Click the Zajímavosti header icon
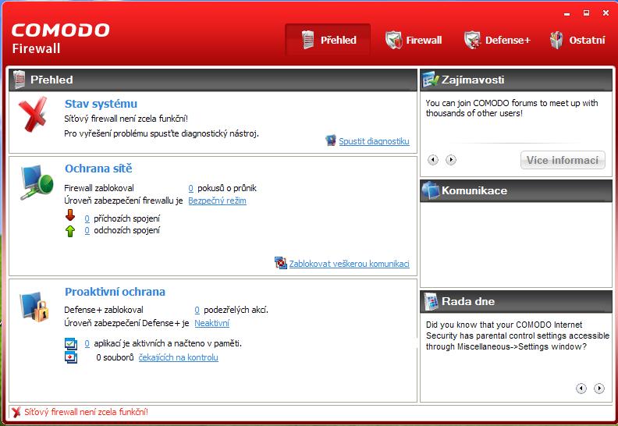This screenshot has width=618, height=426. [431, 80]
